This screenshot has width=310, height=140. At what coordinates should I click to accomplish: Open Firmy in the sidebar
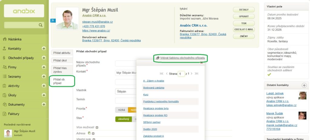coord(12,67)
